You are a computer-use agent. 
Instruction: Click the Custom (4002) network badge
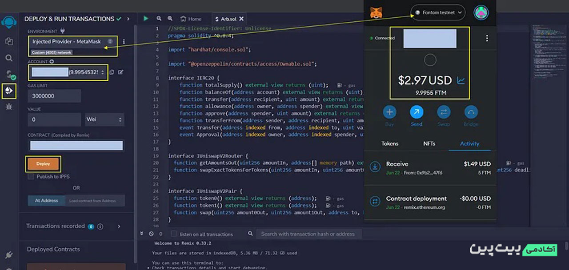coord(52,52)
